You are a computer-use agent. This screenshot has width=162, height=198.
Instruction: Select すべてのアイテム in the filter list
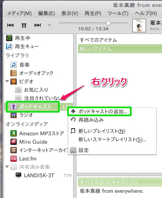click(x=98, y=40)
